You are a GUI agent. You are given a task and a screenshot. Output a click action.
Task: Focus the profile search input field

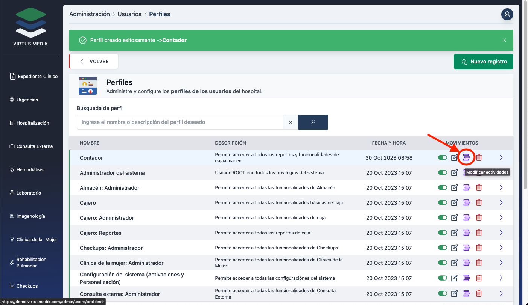click(x=180, y=122)
